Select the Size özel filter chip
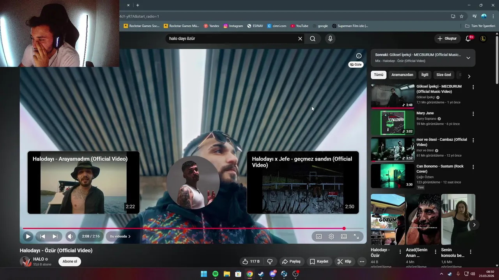 tap(444, 75)
